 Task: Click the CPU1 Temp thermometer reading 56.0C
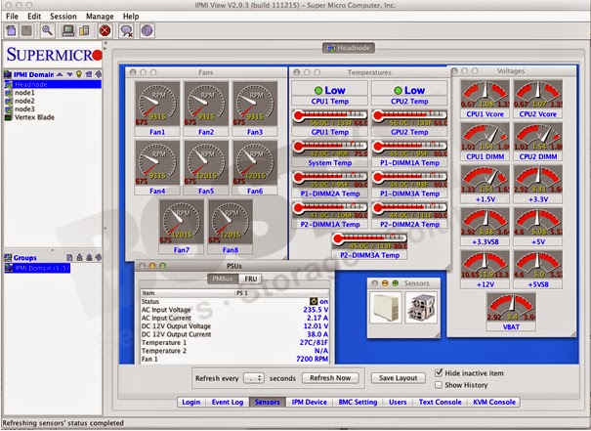tap(330, 117)
